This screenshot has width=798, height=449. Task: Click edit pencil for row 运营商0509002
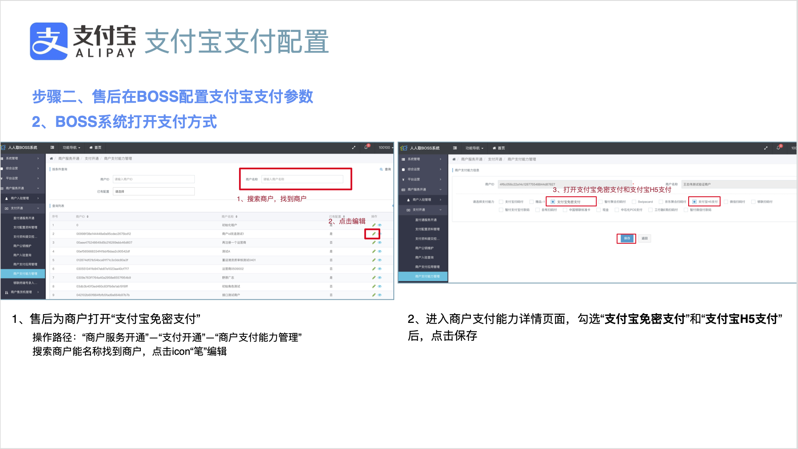click(x=374, y=269)
